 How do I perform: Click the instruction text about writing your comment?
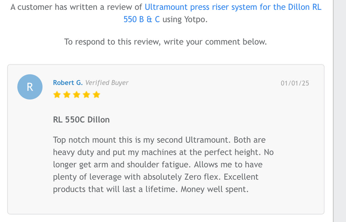coord(165,42)
